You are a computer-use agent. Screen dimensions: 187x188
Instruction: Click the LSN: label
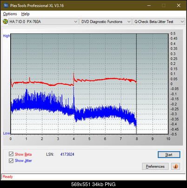pos(50,154)
